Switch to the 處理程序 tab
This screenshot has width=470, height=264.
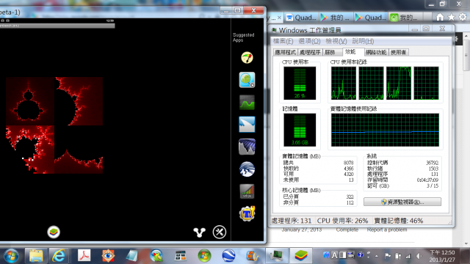(x=310, y=52)
